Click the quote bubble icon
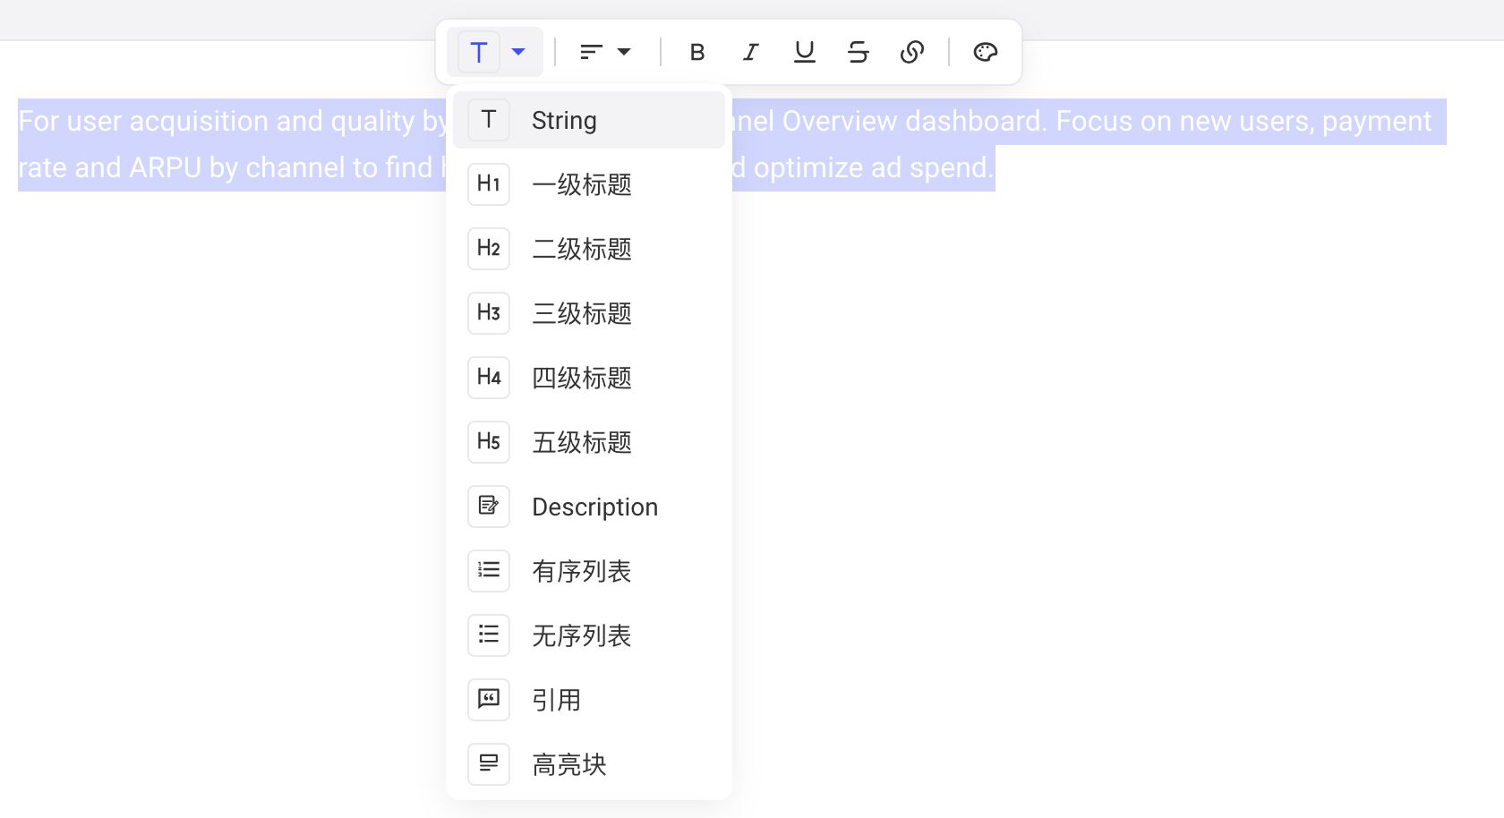 tap(489, 700)
